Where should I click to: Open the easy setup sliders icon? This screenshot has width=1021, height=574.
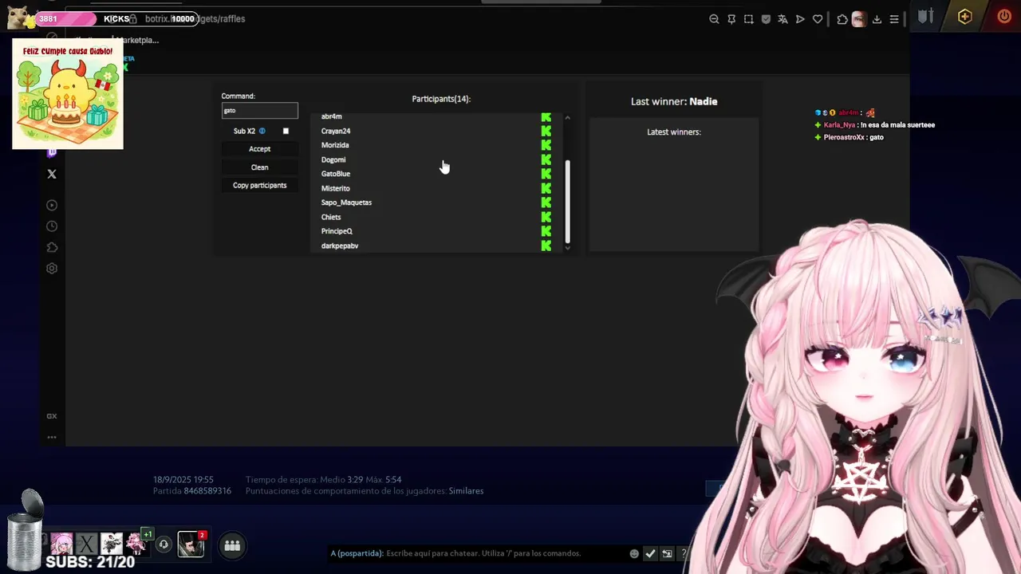tap(894, 19)
